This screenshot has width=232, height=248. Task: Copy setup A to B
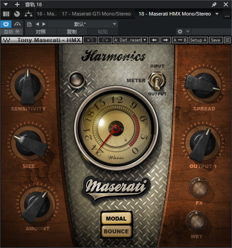[x=180, y=40]
